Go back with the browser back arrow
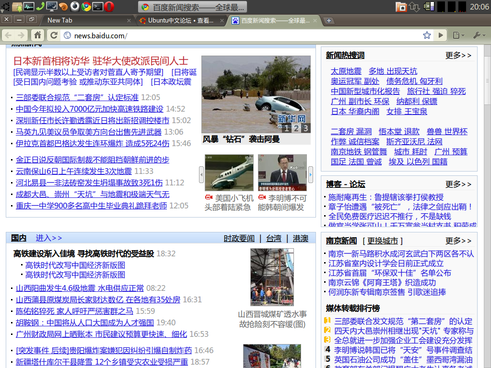This screenshot has height=368, width=491. click(x=9, y=35)
